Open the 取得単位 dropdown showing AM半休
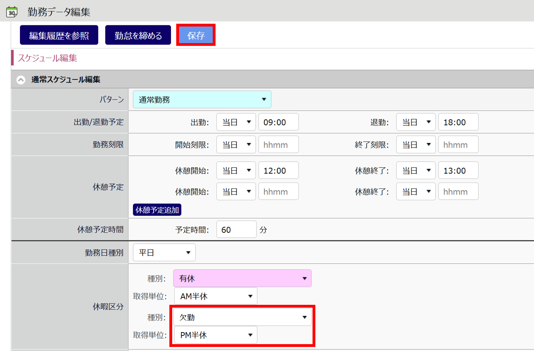Image resolution: width=534 pixels, height=351 pixels. tap(216, 296)
